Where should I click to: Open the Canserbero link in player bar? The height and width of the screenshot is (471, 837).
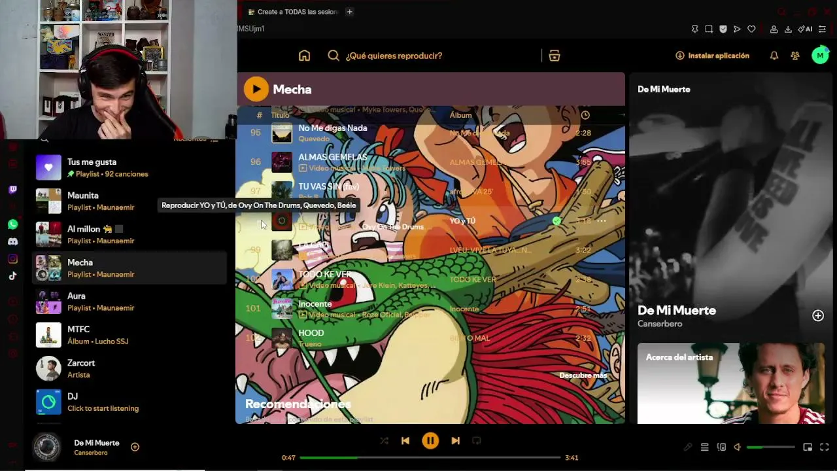[x=91, y=453]
